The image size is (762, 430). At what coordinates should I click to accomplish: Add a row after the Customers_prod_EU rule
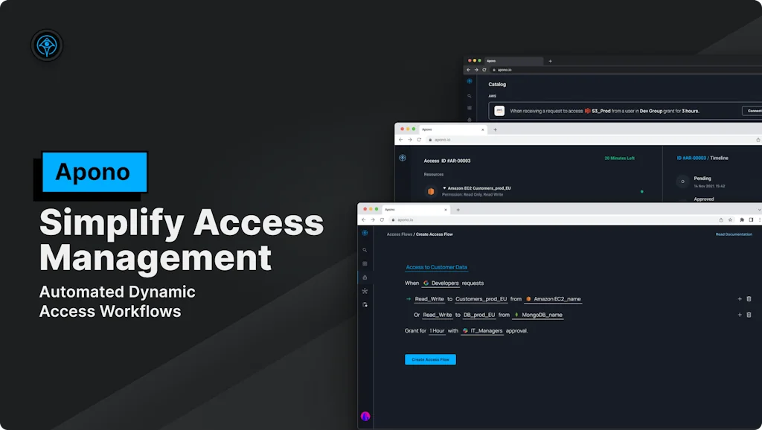tap(740, 299)
